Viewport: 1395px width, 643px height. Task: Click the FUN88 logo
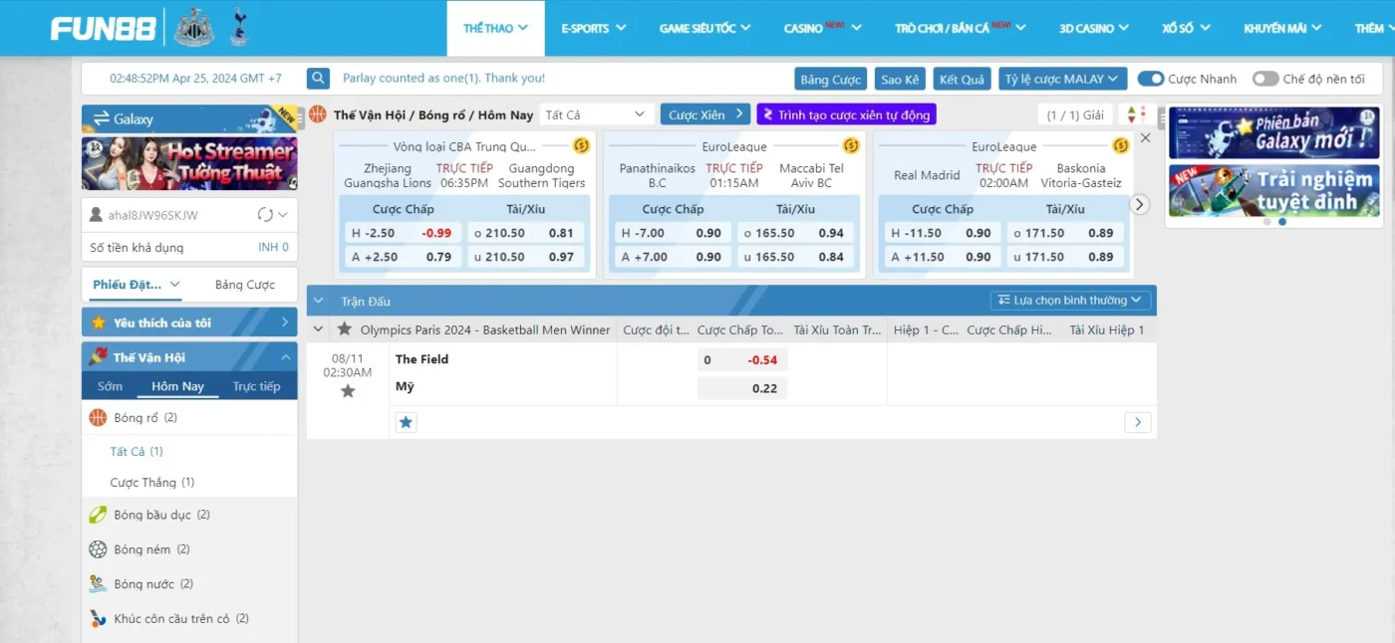[104, 28]
